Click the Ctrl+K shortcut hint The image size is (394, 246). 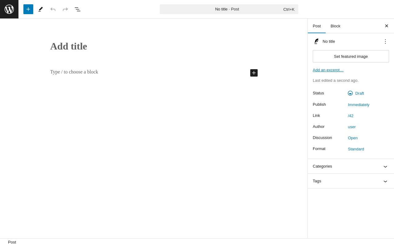(289, 9)
